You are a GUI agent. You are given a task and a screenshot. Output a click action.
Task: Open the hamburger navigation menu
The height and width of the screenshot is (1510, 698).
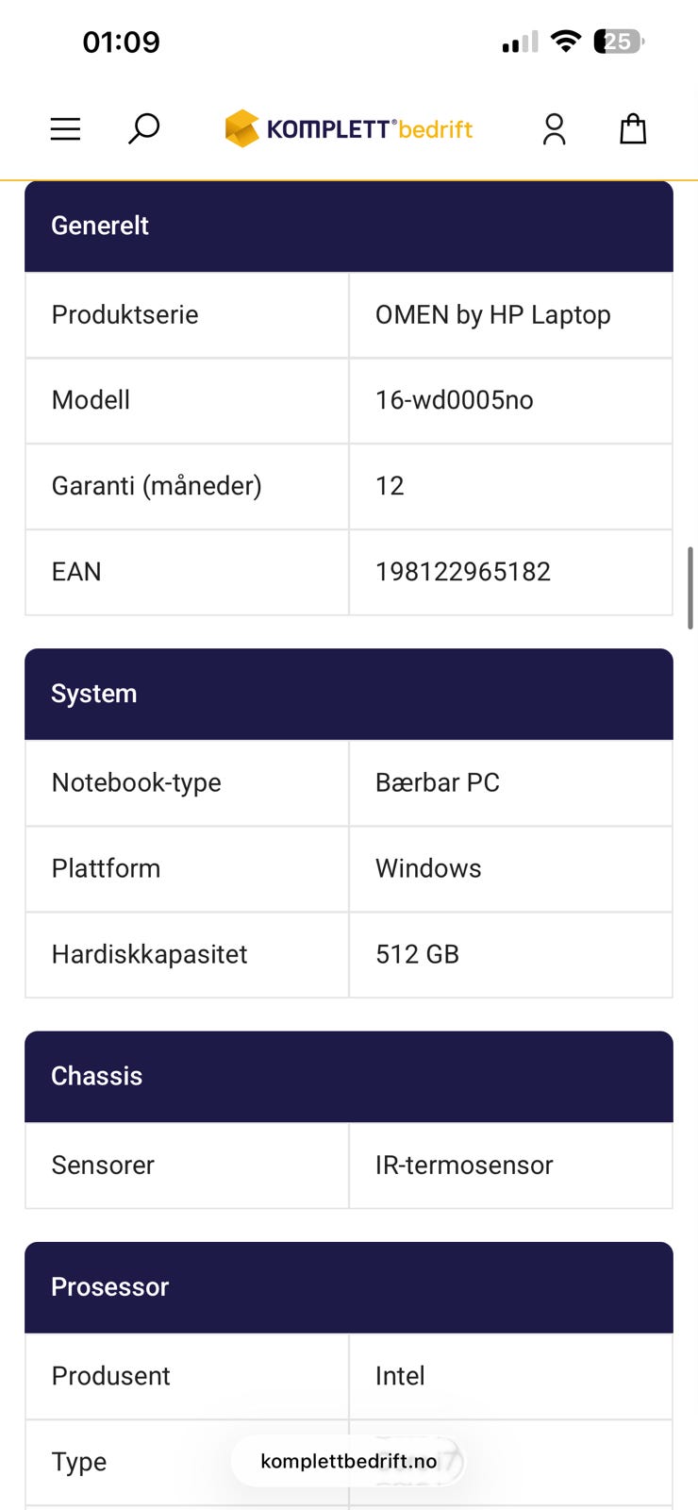[65, 129]
